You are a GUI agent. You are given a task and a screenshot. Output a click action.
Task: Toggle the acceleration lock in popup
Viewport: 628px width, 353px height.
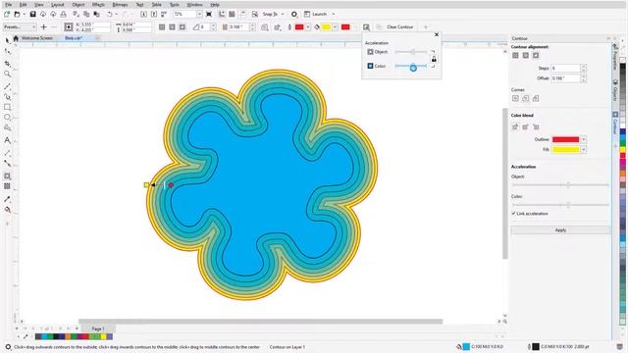tap(434, 59)
